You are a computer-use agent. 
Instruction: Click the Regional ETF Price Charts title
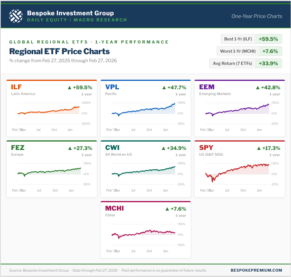(59, 52)
